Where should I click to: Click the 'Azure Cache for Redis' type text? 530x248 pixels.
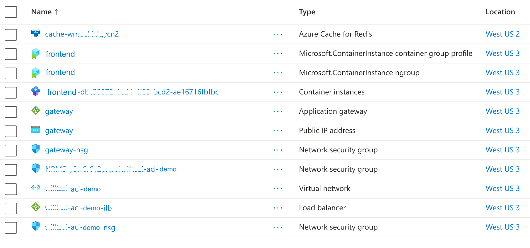(336, 34)
